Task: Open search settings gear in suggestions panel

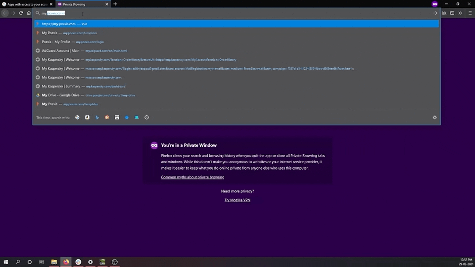Action: (x=435, y=118)
